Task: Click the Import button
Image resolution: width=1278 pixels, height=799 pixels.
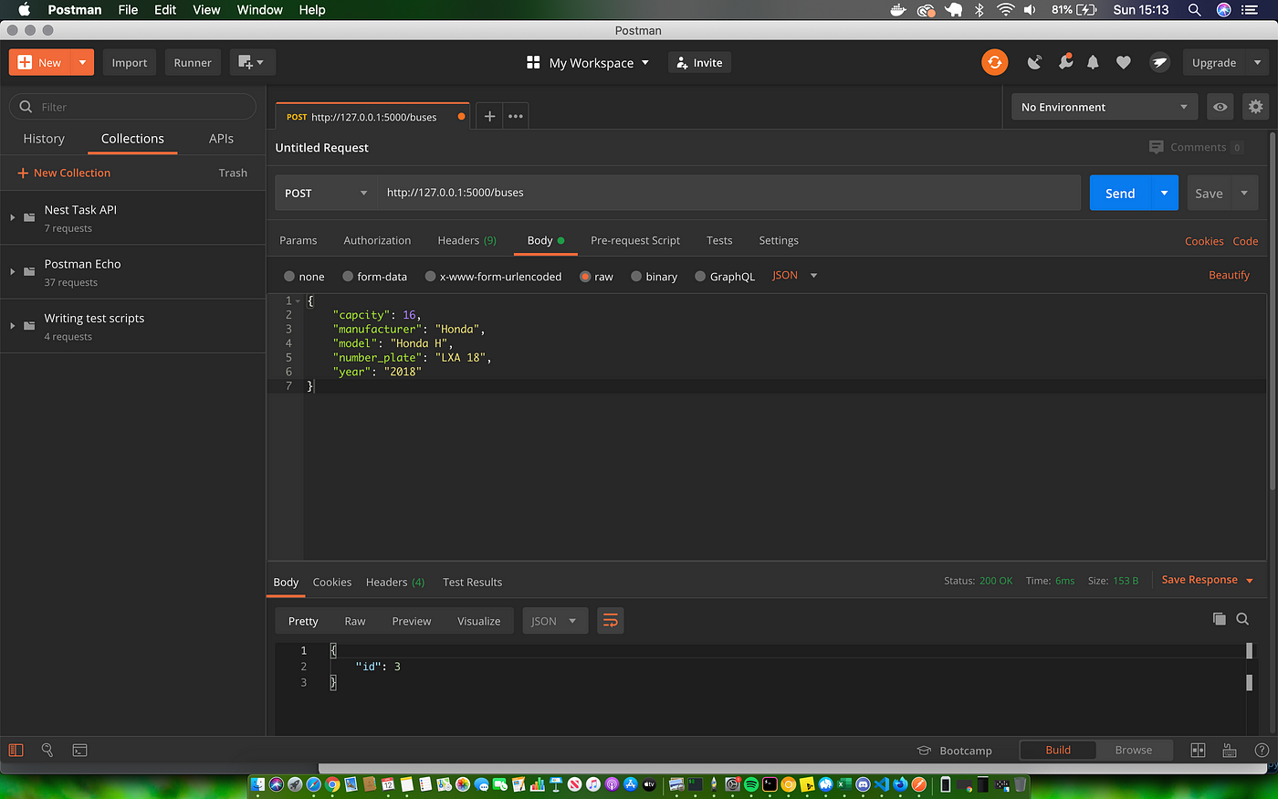Action: coord(130,62)
